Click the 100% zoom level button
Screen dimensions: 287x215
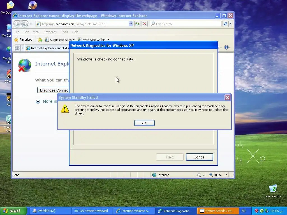pyautogui.click(x=216, y=175)
